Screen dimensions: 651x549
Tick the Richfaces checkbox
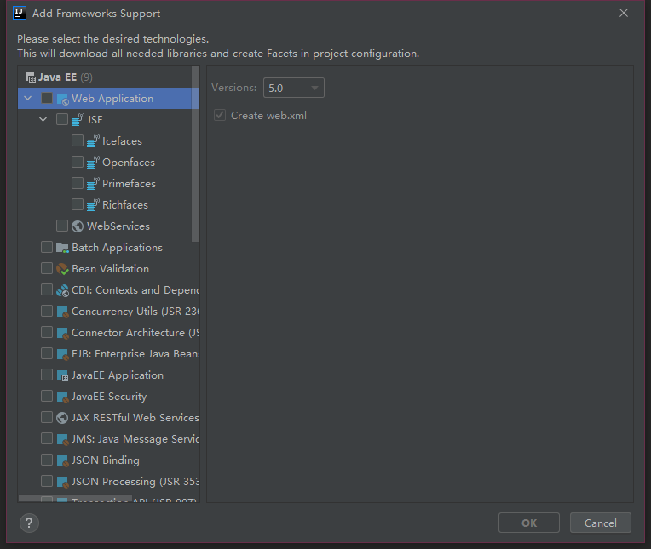78,204
